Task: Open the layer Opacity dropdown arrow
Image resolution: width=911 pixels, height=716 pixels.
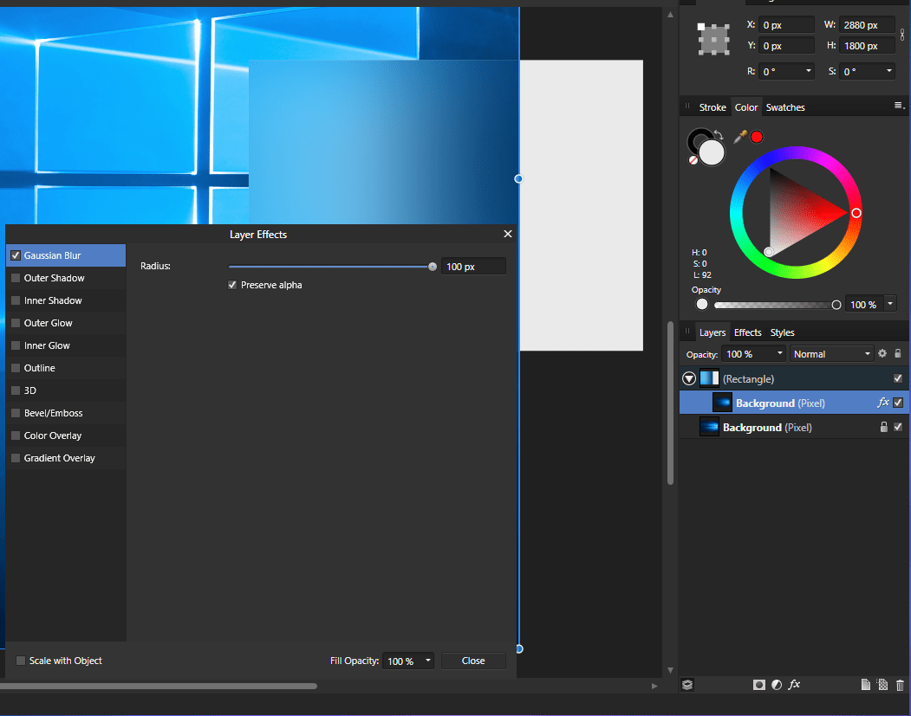Action: click(x=780, y=353)
